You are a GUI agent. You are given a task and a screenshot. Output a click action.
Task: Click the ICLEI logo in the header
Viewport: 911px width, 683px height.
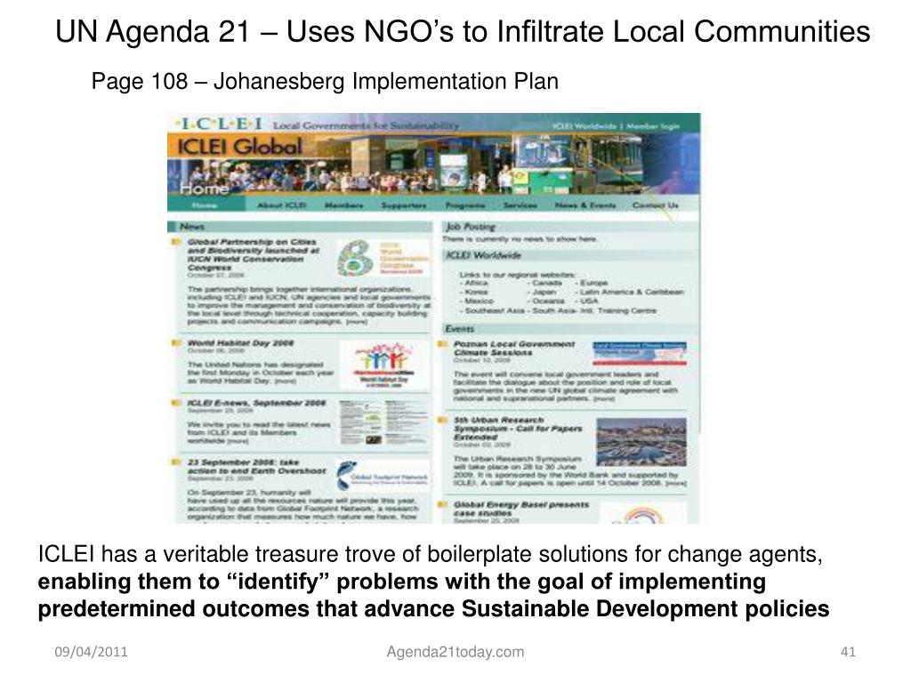219,124
